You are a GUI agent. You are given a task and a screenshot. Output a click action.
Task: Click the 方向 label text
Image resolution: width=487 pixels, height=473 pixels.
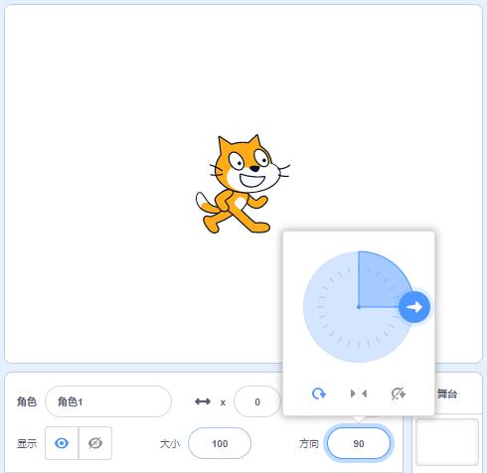pos(309,443)
